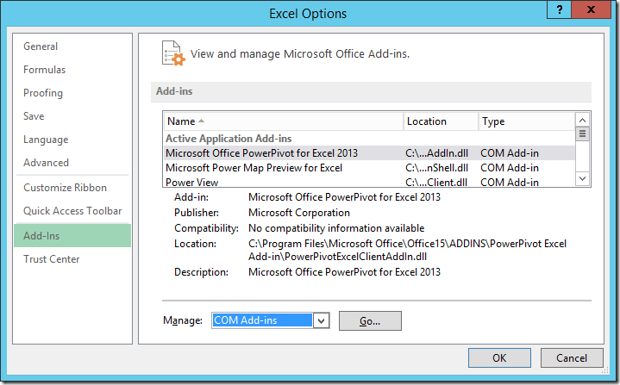Open the General options category
This screenshot has height=385, width=620.
click(41, 47)
